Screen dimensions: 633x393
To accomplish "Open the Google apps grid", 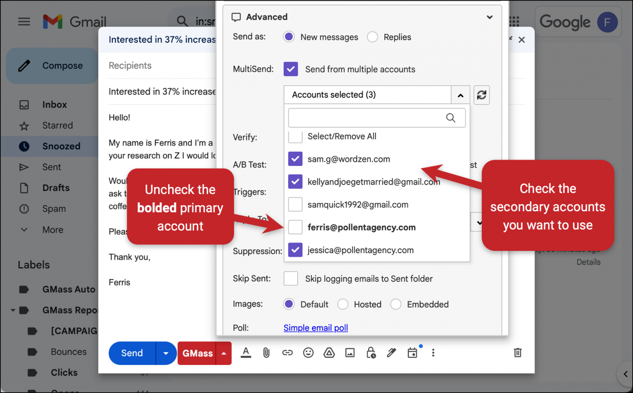I will click(513, 22).
